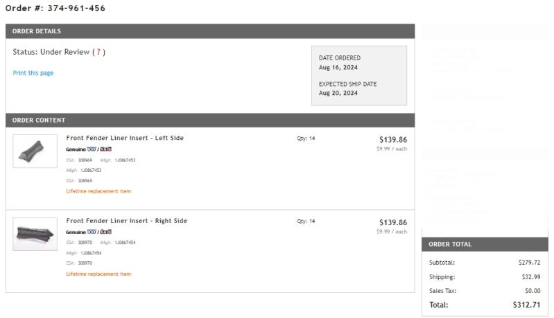Click Lifetime replacement item under Left Side
This screenshot has width=554, height=318.
tap(98, 191)
